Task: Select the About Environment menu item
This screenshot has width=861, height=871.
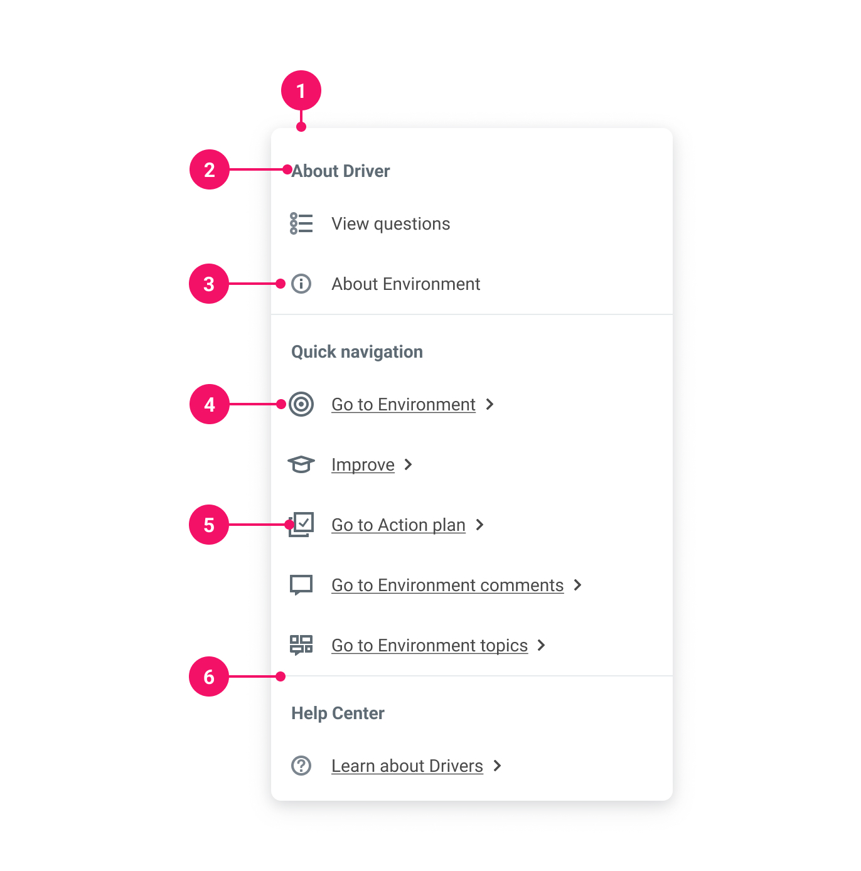Action: 405,284
